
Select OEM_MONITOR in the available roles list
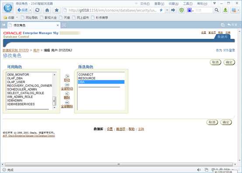point(18,75)
